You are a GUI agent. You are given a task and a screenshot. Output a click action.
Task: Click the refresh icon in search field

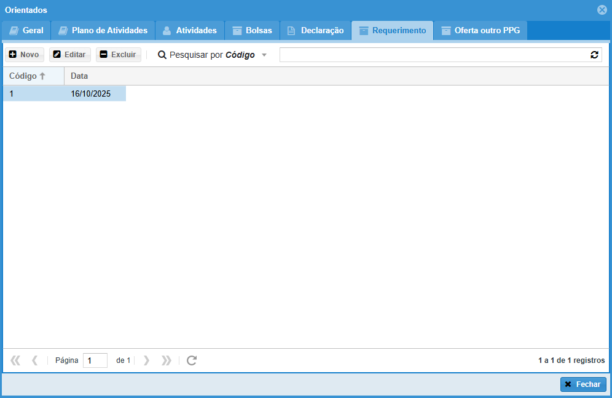tap(594, 55)
